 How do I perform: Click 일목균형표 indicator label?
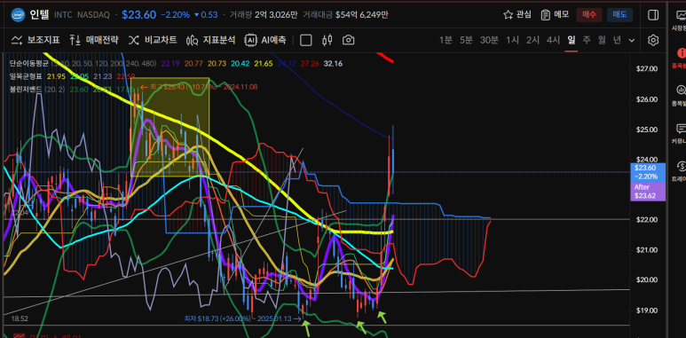pos(26,76)
